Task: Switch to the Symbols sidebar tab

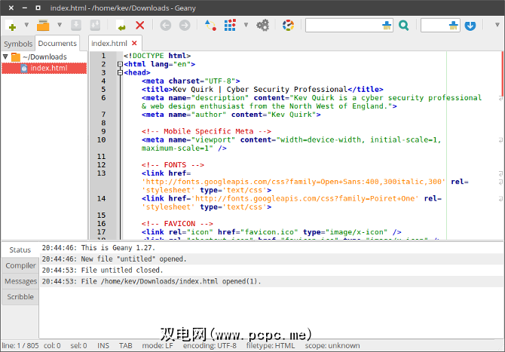Action: pos(17,44)
